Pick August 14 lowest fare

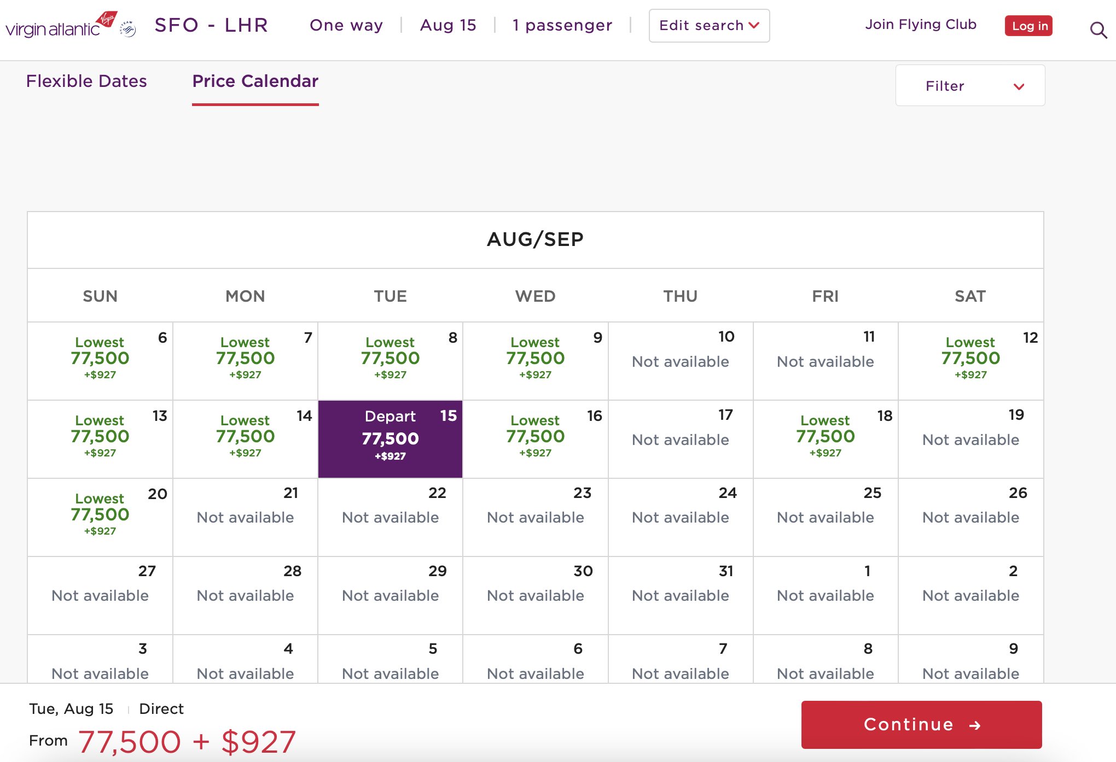pyautogui.click(x=245, y=437)
